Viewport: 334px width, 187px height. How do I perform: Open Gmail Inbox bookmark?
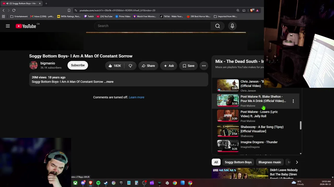pos(42,16)
